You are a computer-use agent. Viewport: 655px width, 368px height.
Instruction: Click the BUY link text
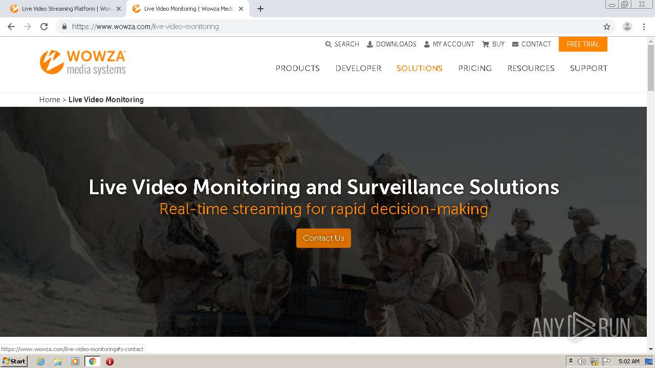[498, 44]
